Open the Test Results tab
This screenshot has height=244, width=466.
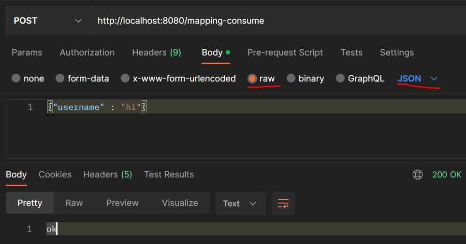pyautogui.click(x=169, y=175)
